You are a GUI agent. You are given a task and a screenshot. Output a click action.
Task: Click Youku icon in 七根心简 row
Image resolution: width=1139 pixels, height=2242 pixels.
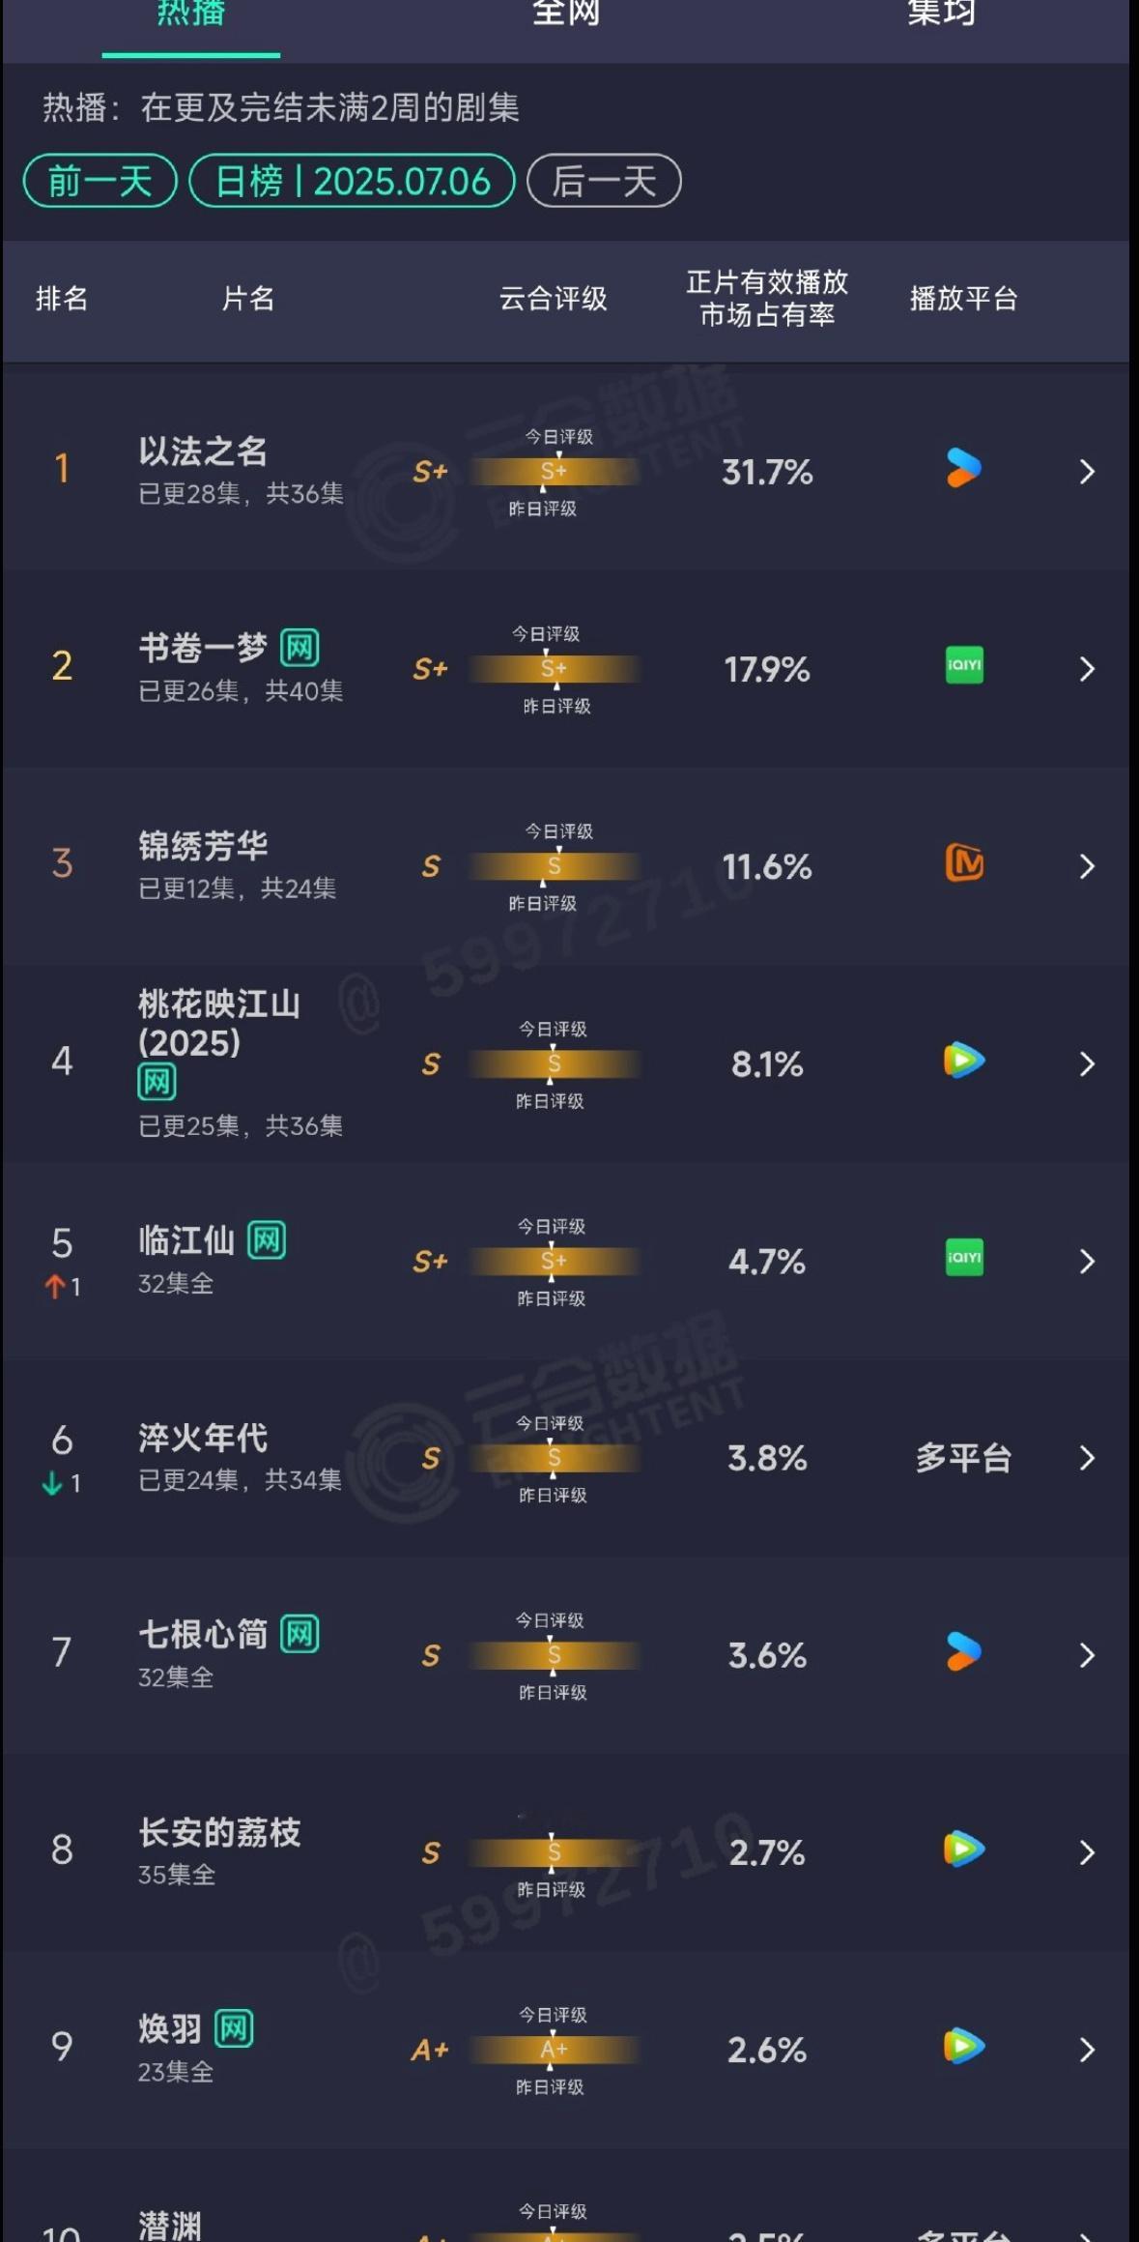pos(963,1652)
